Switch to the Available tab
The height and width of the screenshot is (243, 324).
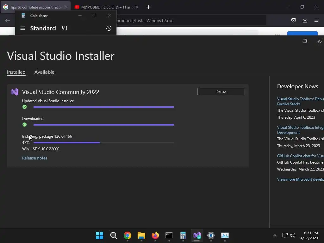[x=44, y=72]
